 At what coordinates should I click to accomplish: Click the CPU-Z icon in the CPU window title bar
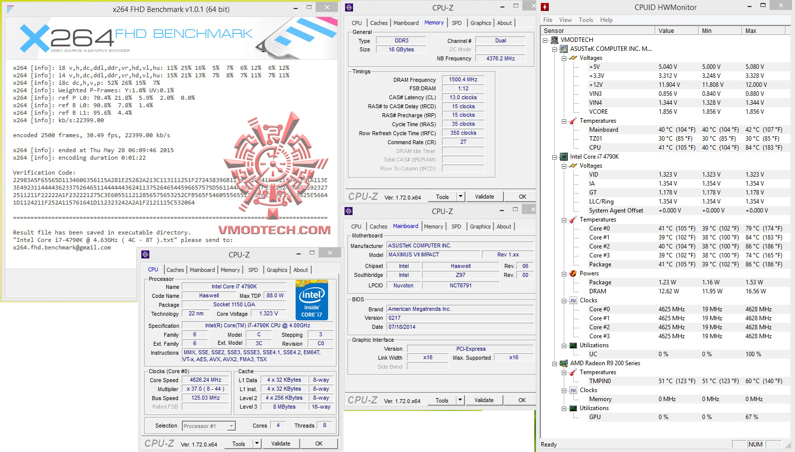[x=145, y=254]
